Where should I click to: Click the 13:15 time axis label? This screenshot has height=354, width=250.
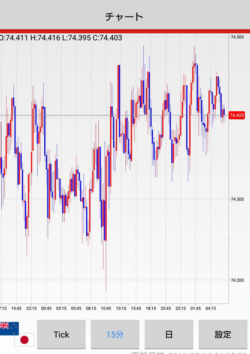[121, 308]
